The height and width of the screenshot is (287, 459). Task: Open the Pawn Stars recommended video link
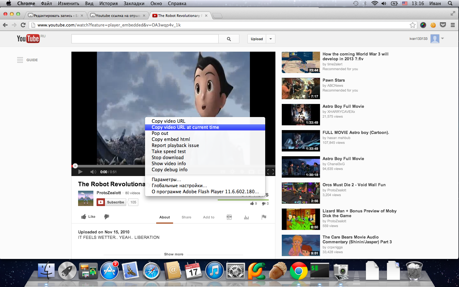(x=333, y=80)
